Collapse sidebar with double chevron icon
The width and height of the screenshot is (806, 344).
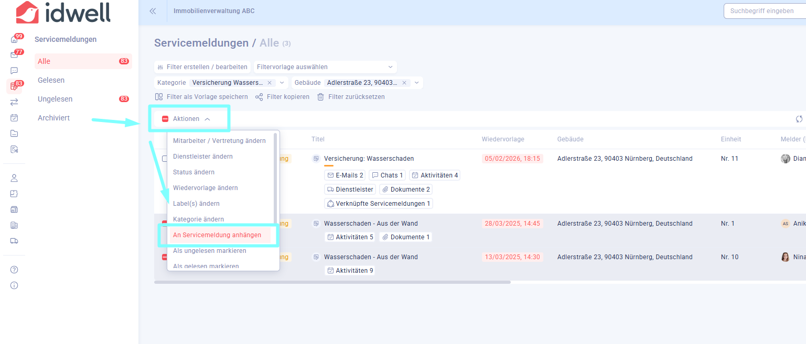pyautogui.click(x=153, y=11)
